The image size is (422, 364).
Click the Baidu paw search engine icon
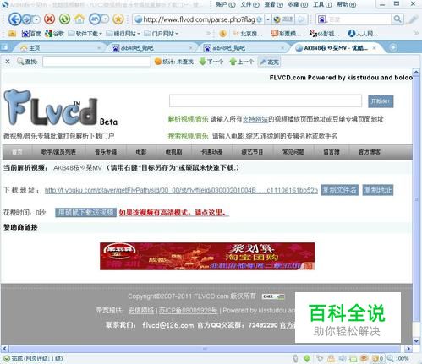tap(322, 19)
